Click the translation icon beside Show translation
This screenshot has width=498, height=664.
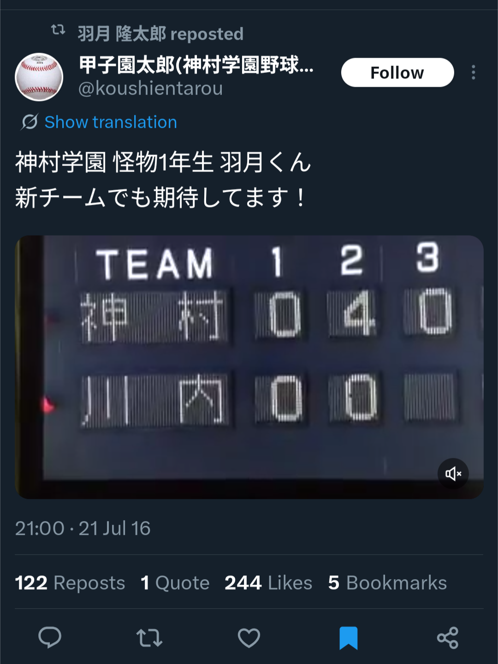30,122
